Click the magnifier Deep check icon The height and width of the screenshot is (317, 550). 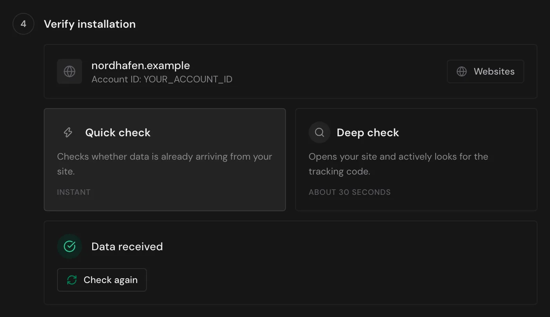tap(320, 133)
